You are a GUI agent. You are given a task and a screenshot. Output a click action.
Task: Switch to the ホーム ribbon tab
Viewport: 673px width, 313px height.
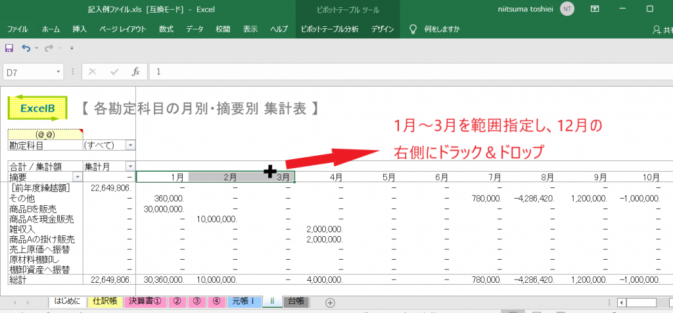coord(51,29)
